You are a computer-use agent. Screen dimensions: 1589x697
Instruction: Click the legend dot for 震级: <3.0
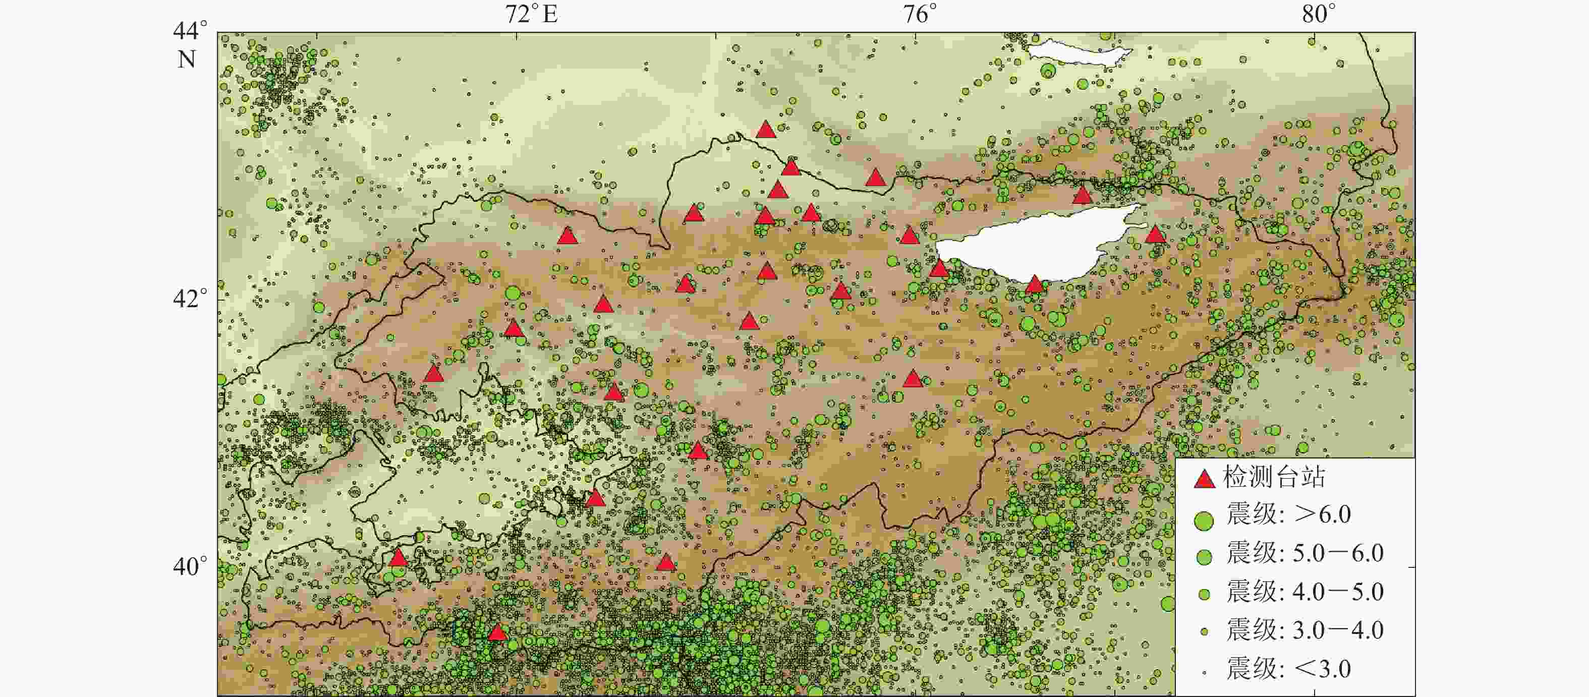point(1204,672)
